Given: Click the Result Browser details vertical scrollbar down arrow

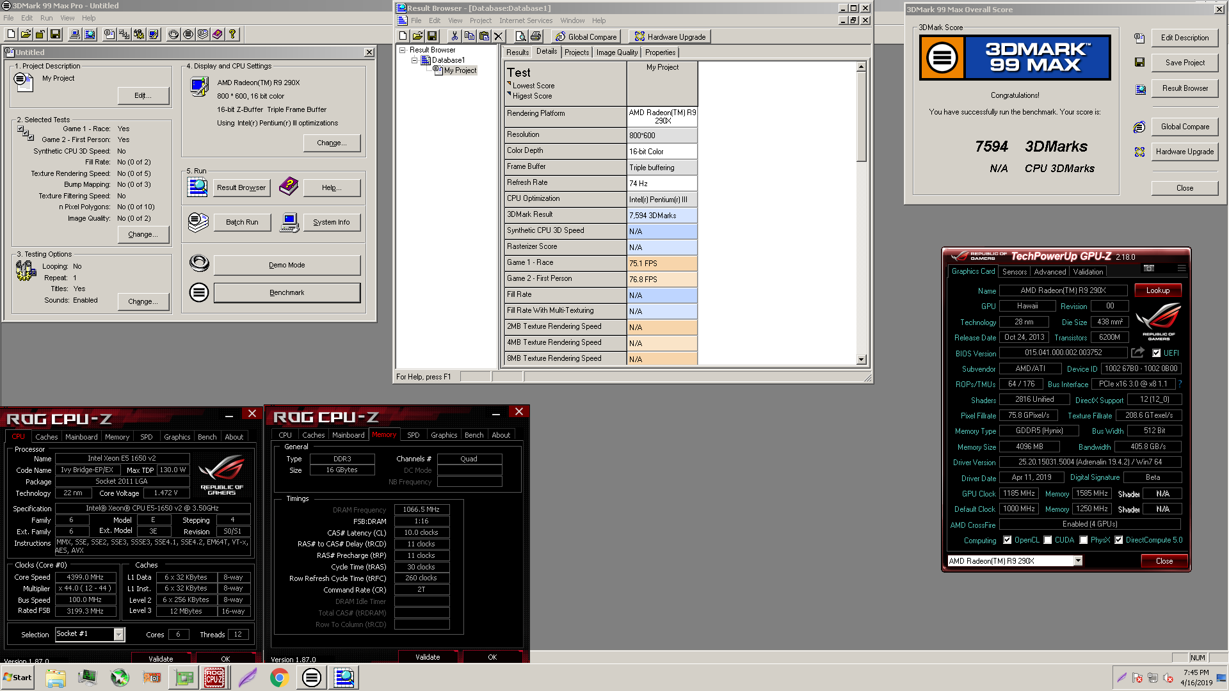Looking at the screenshot, I should tap(862, 360).
